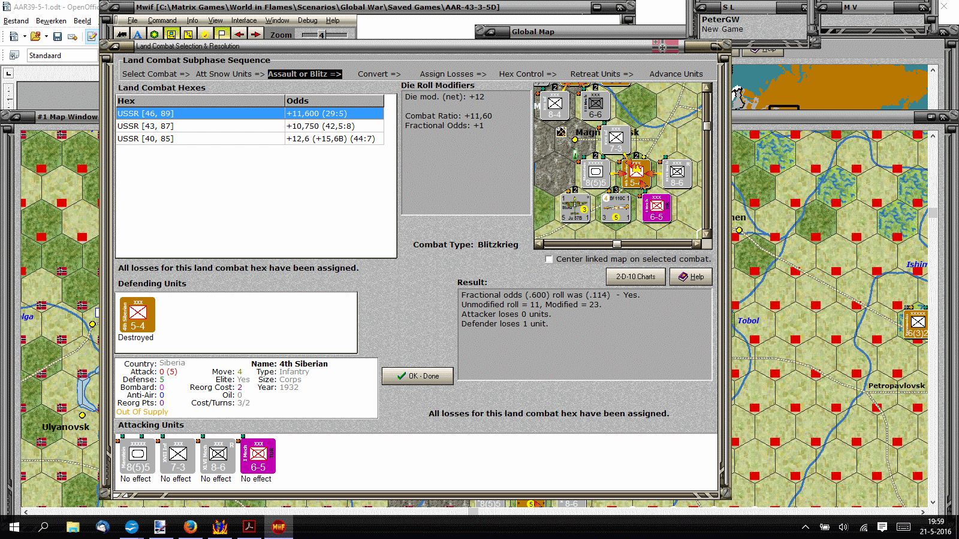Click the Hex column header
The height and width of the screenshot is (539, 959).
coord(200,101)
